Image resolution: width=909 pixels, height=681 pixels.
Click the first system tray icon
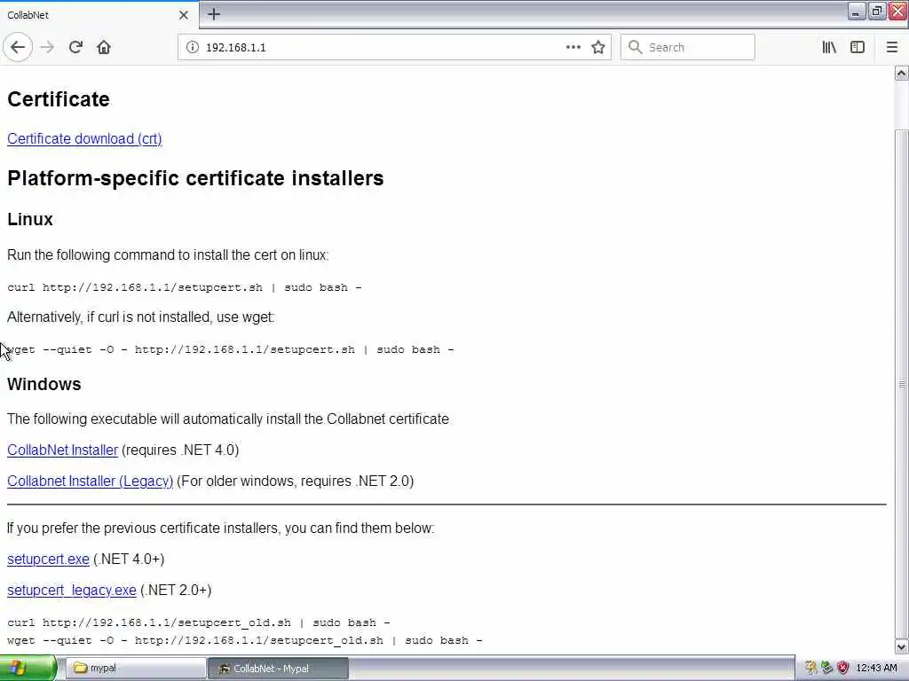pos(811,668)
